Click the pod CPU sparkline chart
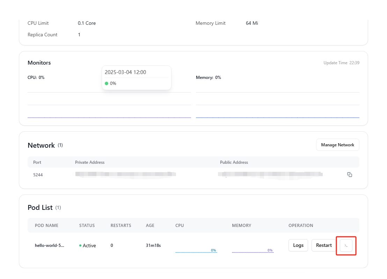Image resolution: width=387 pixels, height=279 pixels. 196,250
